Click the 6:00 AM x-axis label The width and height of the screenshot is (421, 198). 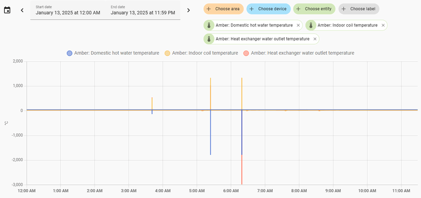[x=231, y=191]
